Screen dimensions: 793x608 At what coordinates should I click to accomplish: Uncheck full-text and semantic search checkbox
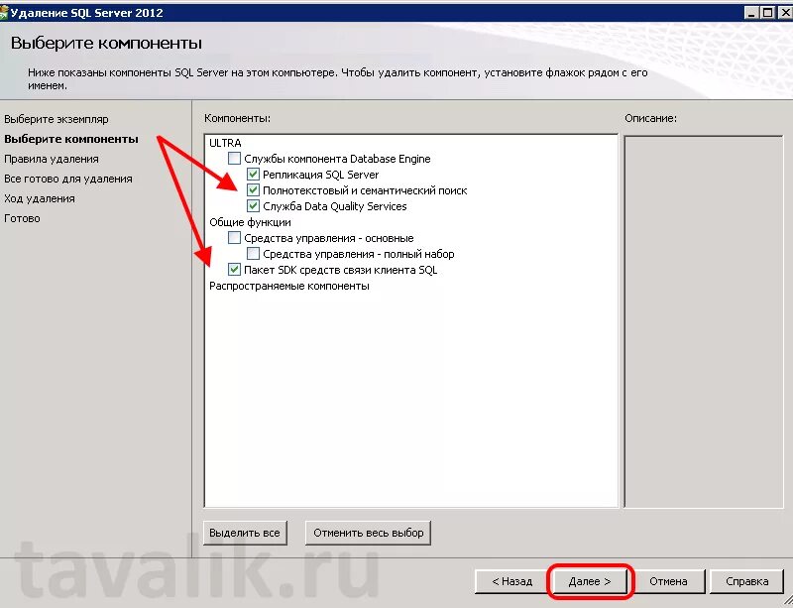[253, 190]
